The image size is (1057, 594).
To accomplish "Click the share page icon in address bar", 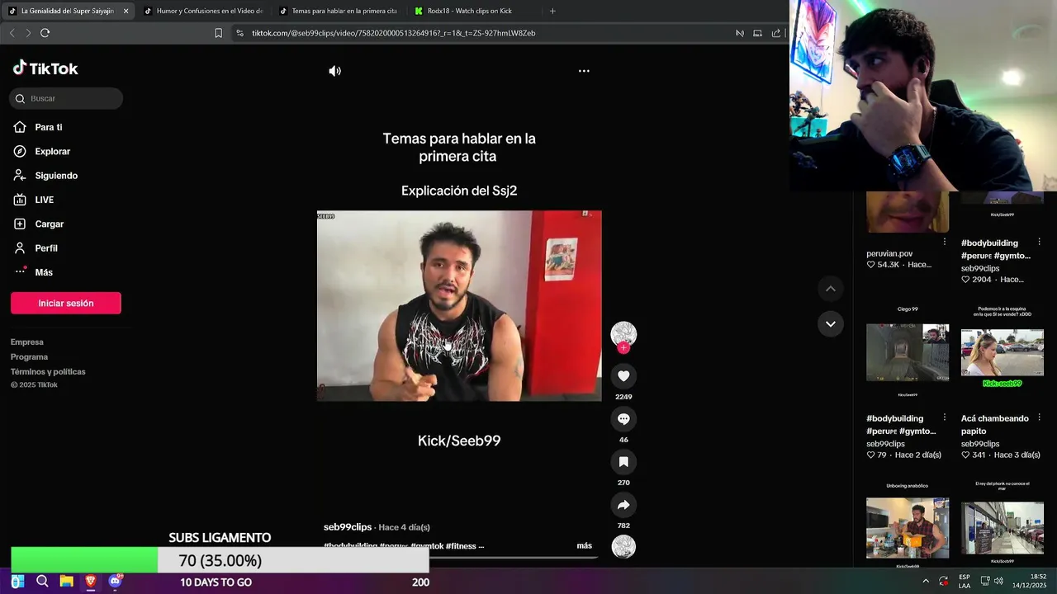I will click(776, 33).
